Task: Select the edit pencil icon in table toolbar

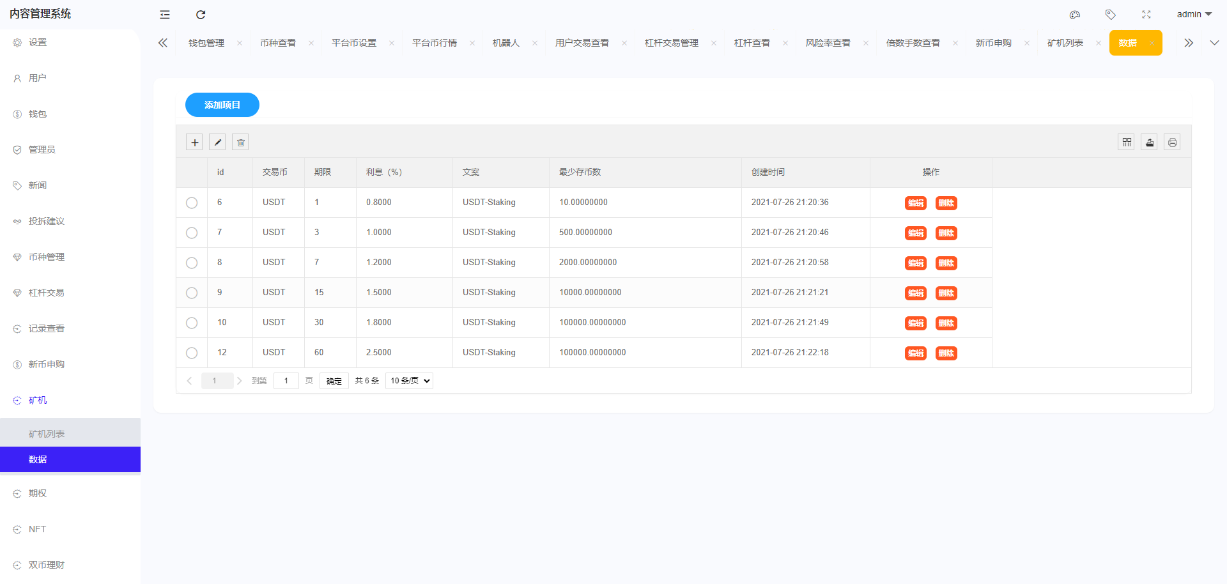Action: [x=217, y=142]
